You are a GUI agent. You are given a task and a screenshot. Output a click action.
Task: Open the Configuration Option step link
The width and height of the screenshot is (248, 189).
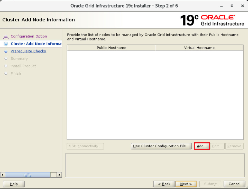tap(29, 36)
